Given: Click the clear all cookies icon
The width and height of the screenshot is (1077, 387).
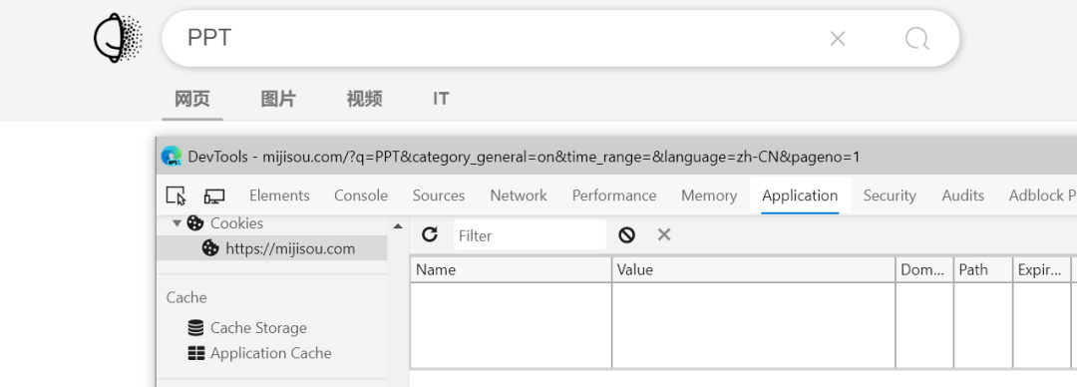Looking at the screenshot, I should [x=626, y=235].
